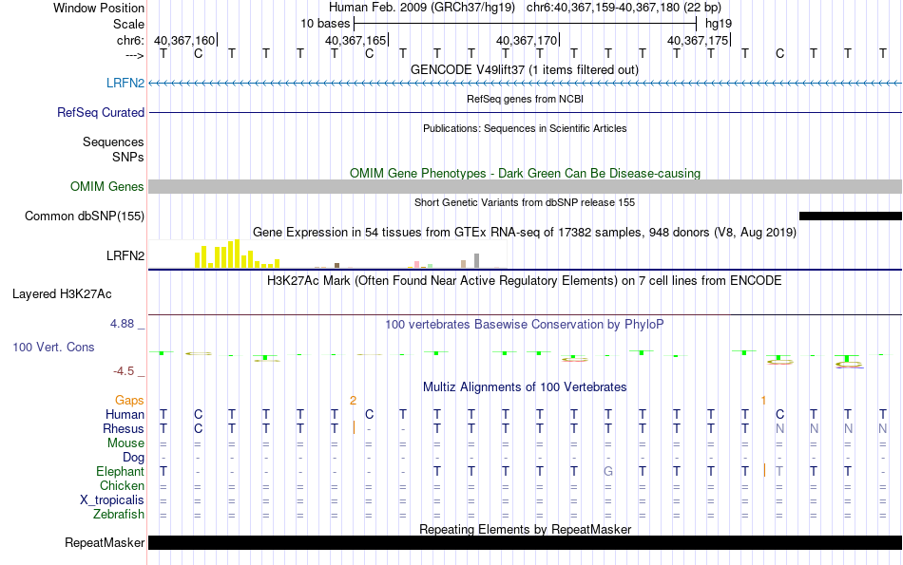The width and height of the screenshot is (903, 565).
Task: Click the LRFN2 gene arrow line item
Action: pyautogui.click(x=525, y=84)
